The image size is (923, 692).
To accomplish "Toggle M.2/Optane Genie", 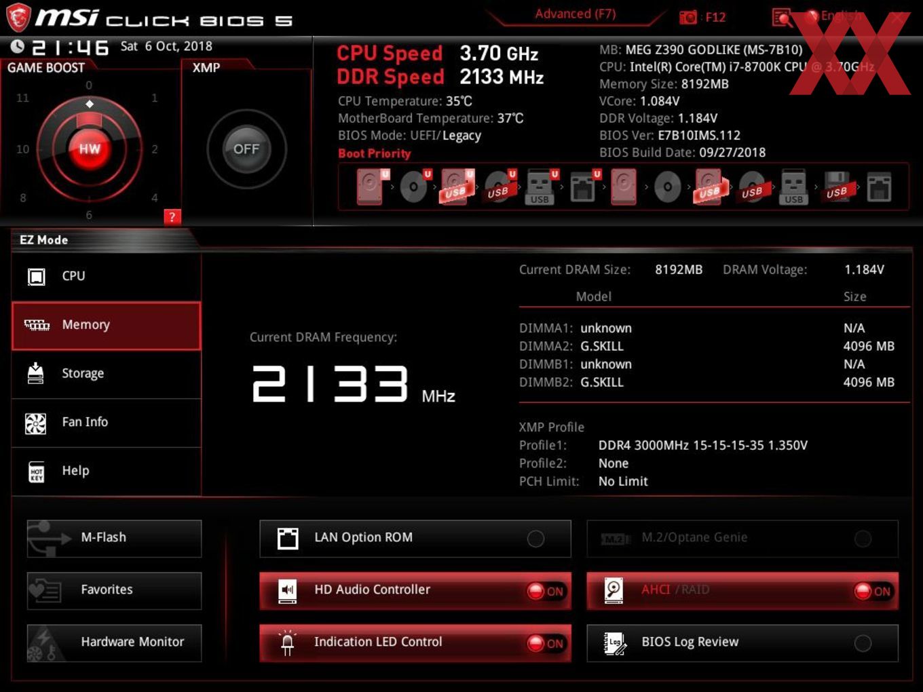I will (742, 539).
